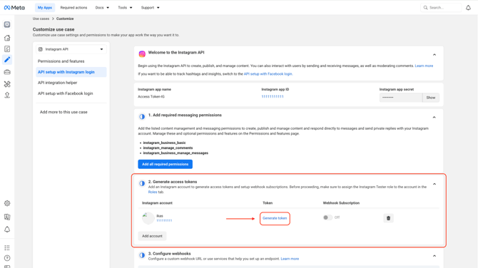The width and height of the screenshot is (478, 268).
Task: Click the instagram_manage_comments permission text
Action: click(168, 148)
